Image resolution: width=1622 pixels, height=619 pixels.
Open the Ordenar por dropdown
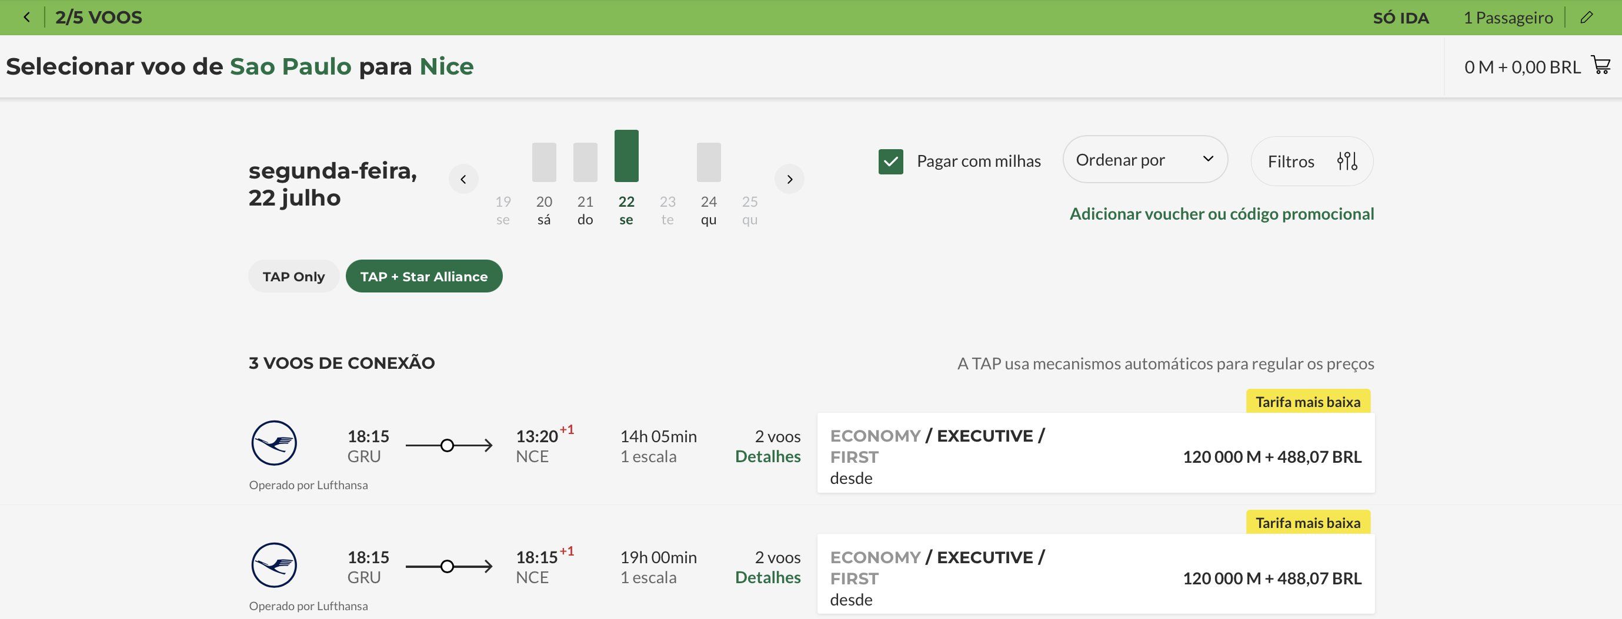[1144, 160]
